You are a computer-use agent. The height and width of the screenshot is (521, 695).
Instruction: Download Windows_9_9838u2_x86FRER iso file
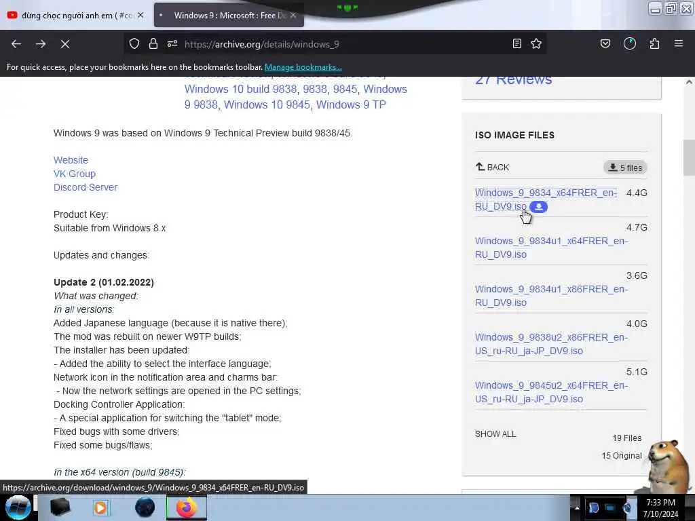pos(551,344)
